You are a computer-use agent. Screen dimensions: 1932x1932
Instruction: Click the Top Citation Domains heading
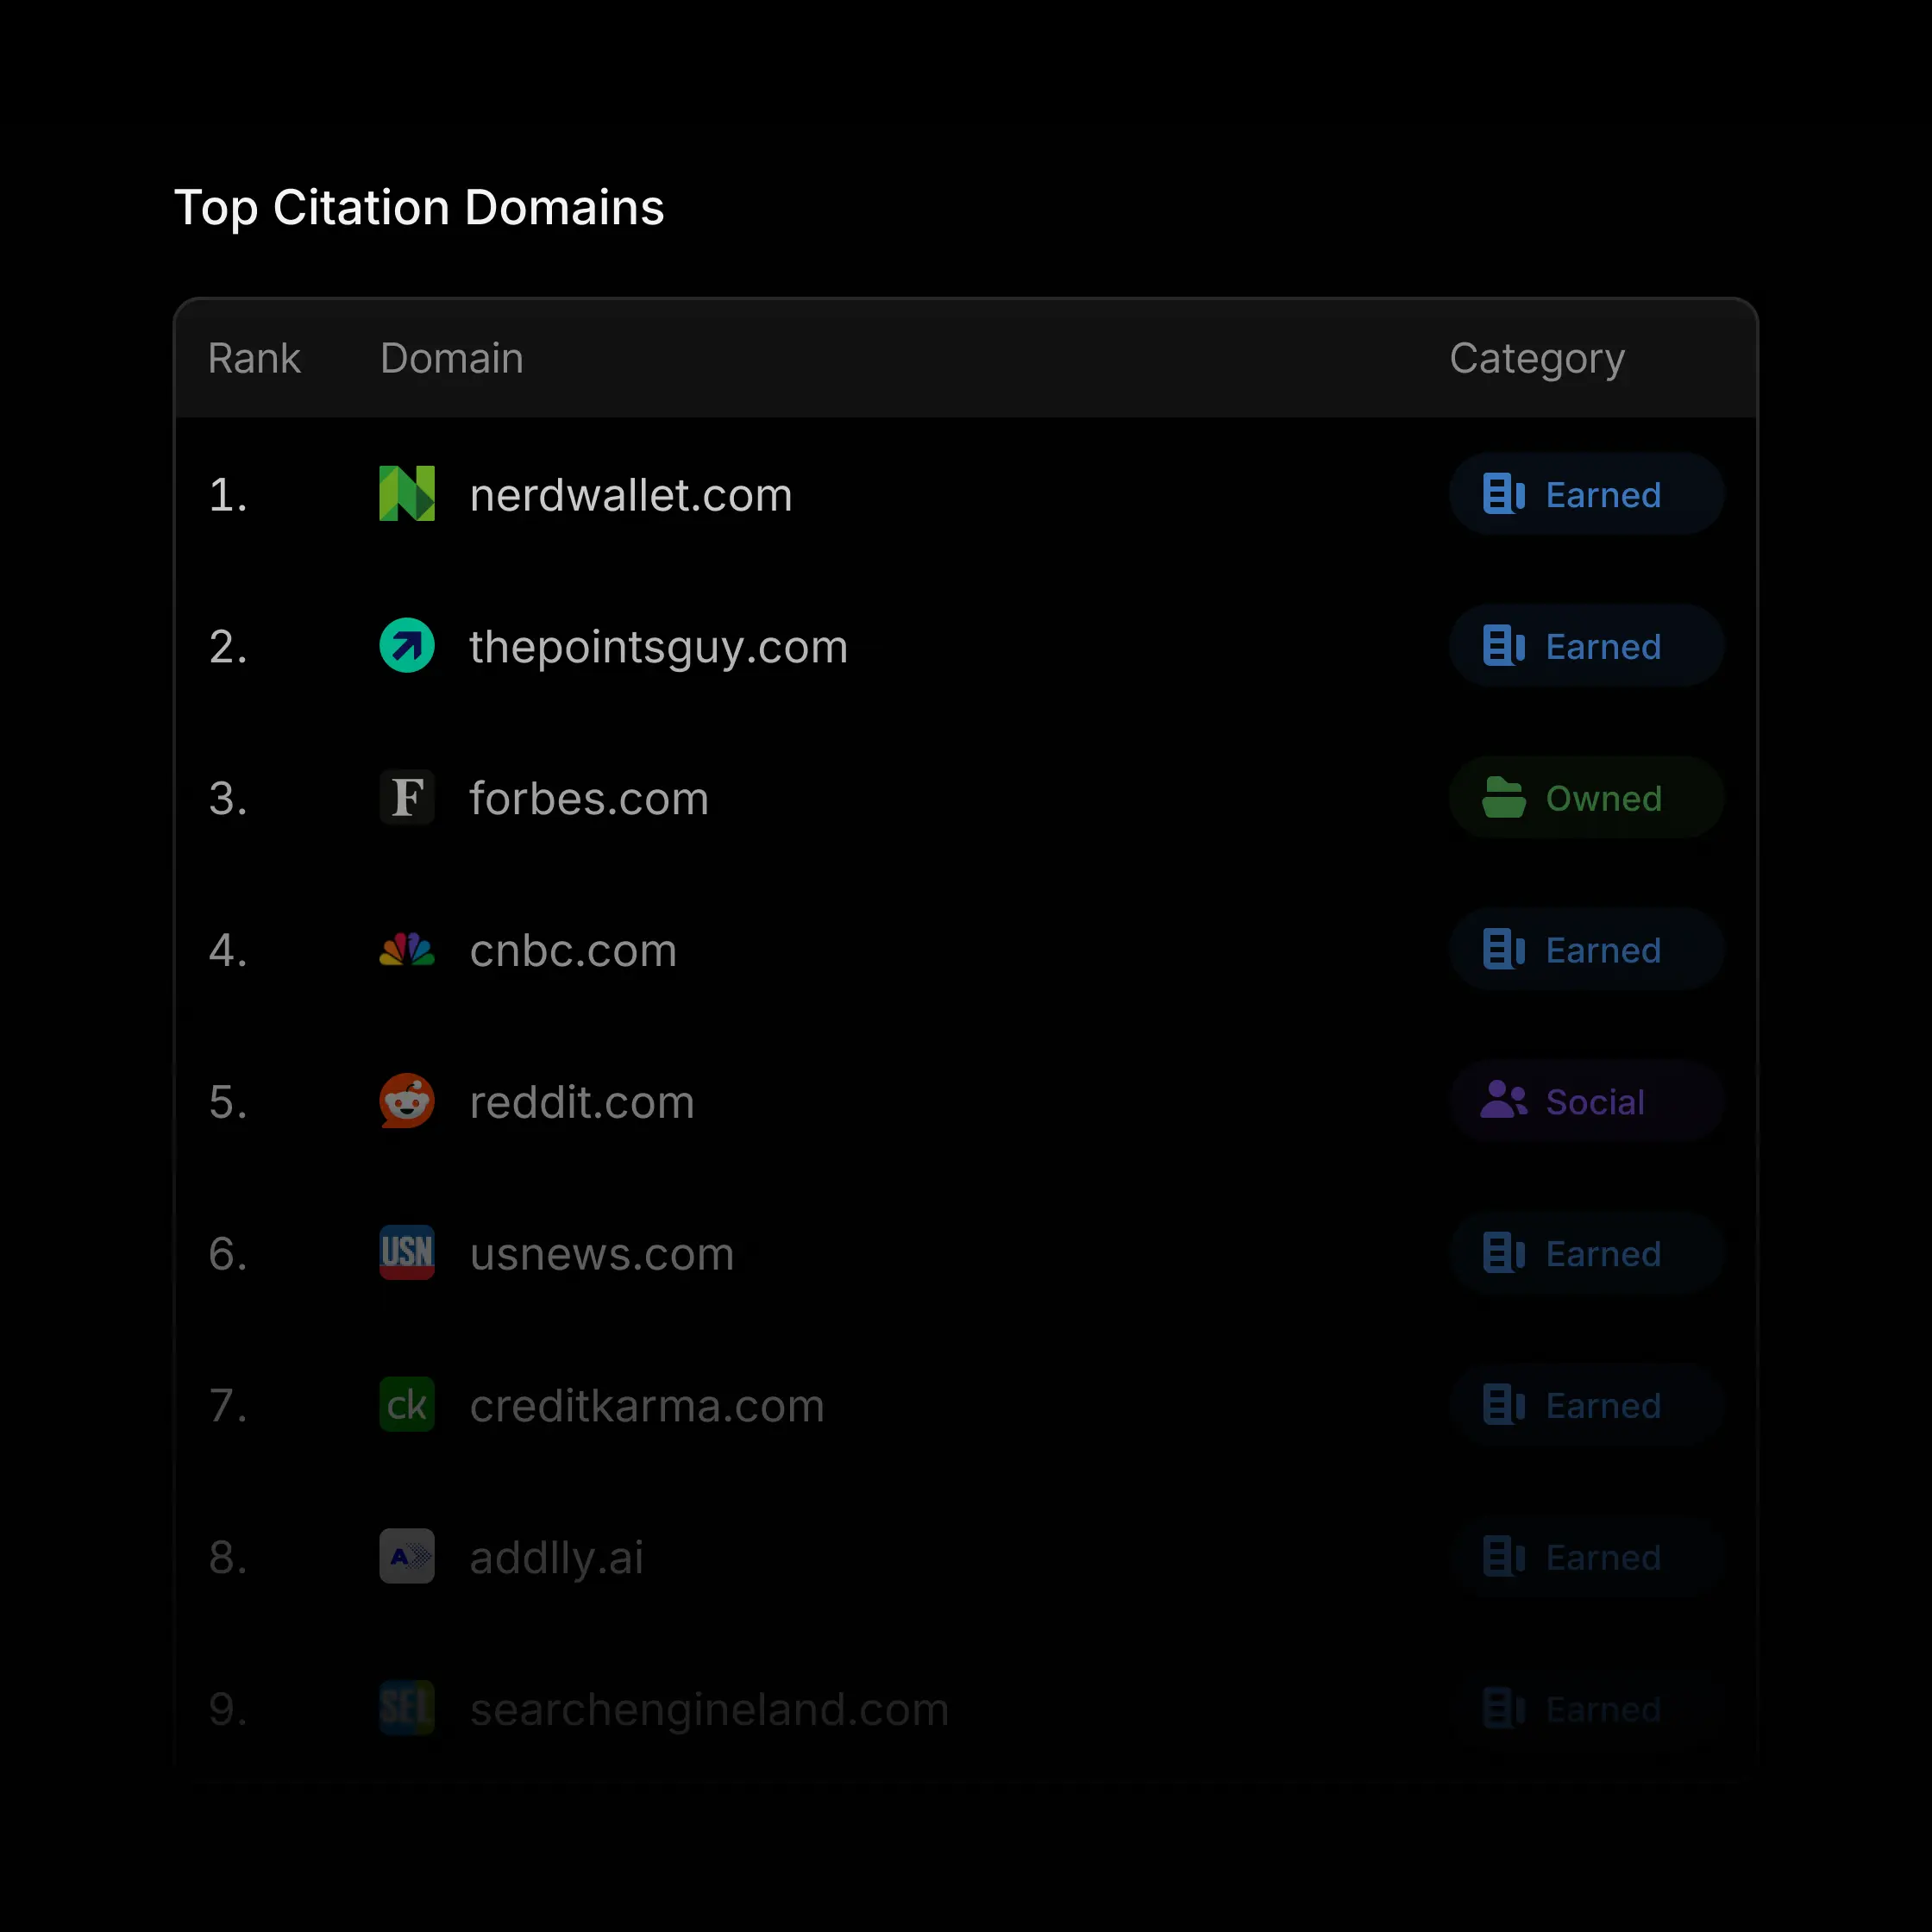point(419,207)
